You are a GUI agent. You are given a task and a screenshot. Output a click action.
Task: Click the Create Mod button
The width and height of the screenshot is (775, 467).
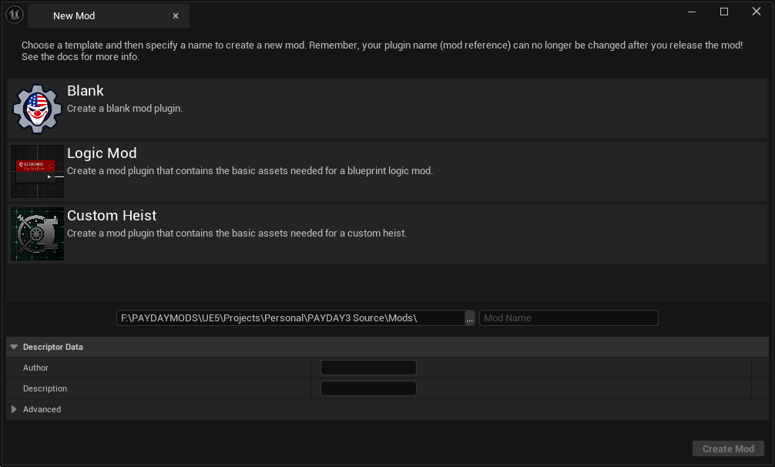point(728,449)
